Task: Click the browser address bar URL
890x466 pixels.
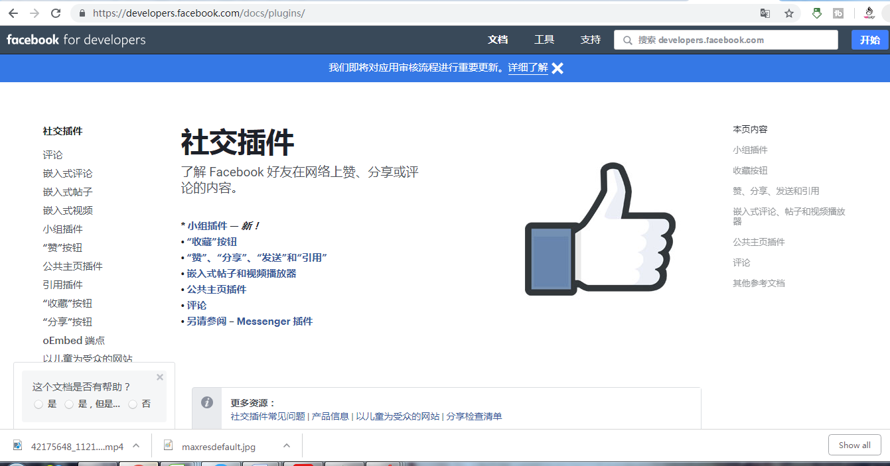Action: pos(199,13)
